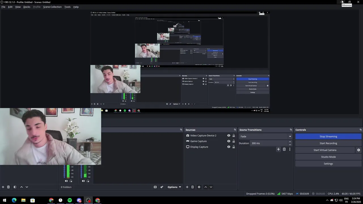Click Stop Streaming
The image size is (363, 204).
[328, 137]
